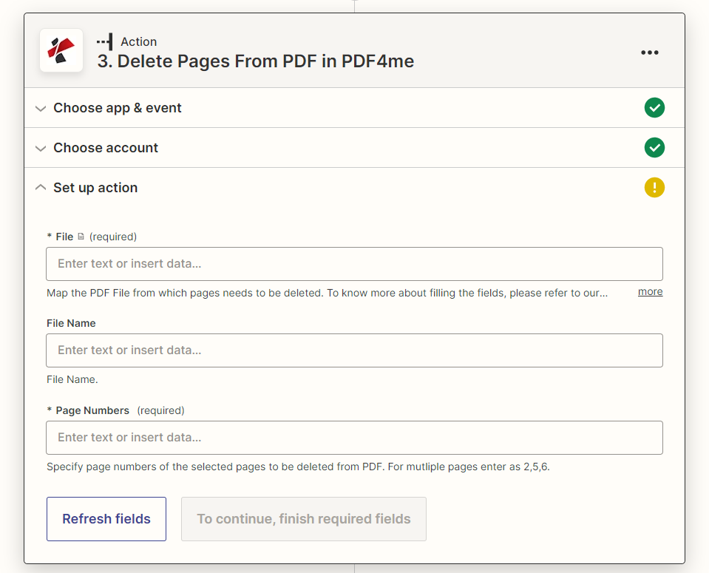Collapse the Set up action section
Image resolution: width=709 pixels, height=573 pixels.
tap(41, 187)
